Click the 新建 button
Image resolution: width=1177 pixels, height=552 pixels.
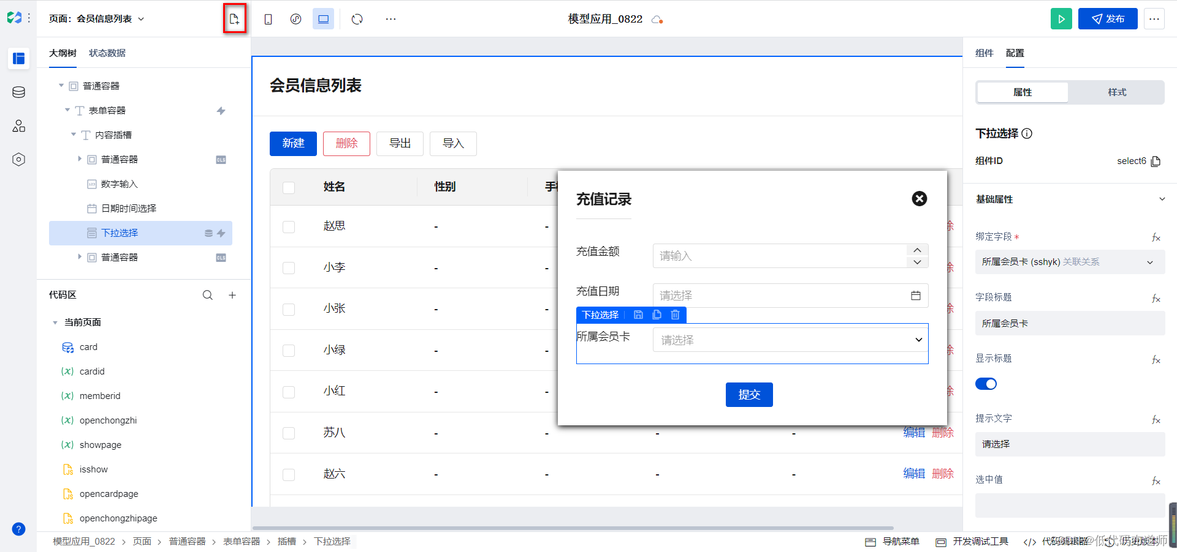coord(293,143)
